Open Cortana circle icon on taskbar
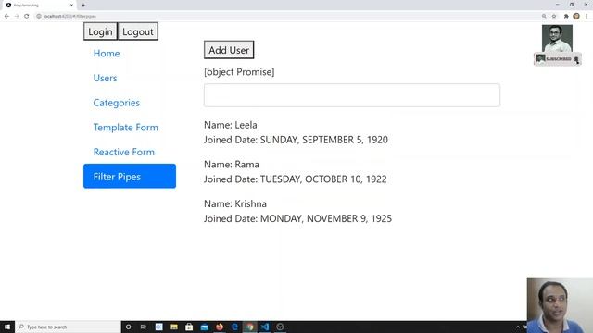 tap(128, 327)
